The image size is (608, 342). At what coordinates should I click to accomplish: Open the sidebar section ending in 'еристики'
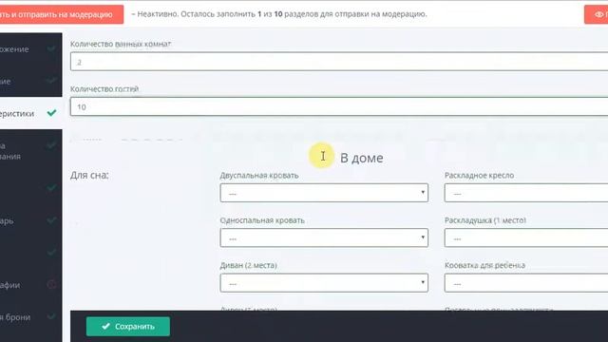click(31, 113)
